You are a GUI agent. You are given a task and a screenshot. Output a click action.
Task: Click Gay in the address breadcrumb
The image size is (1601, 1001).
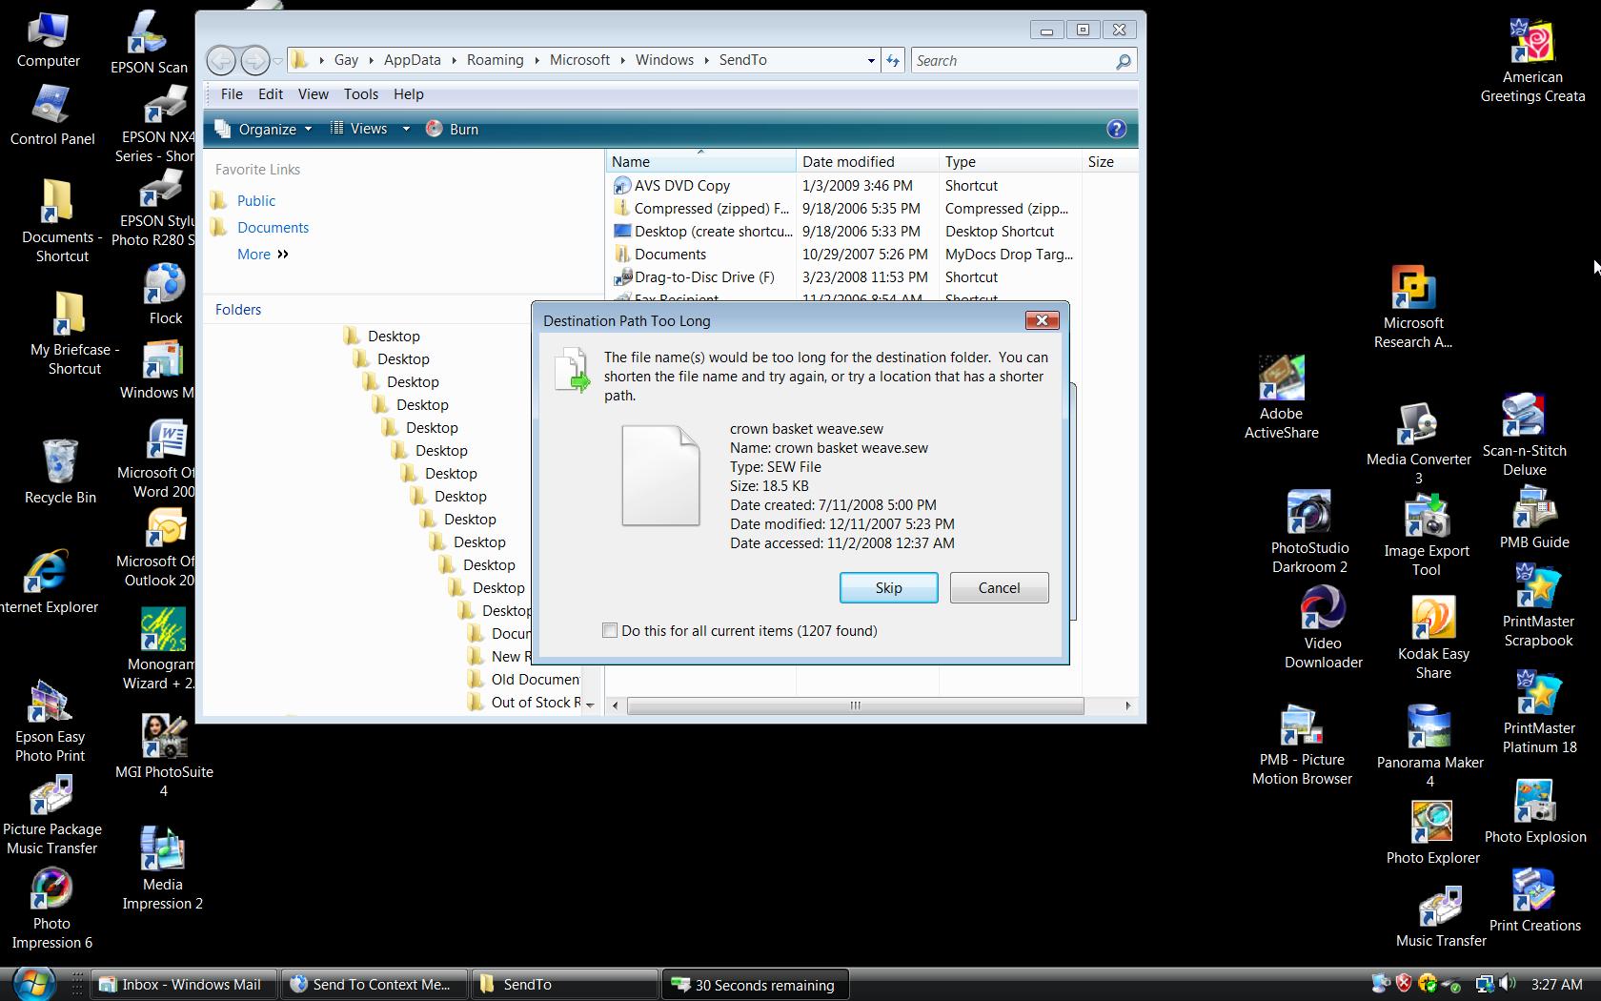click(346, 60)
